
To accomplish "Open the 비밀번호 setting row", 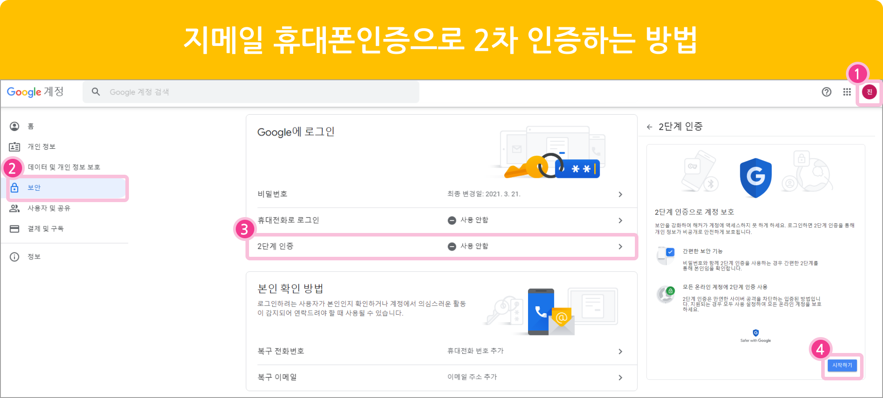I will click(x=441, y=194).
